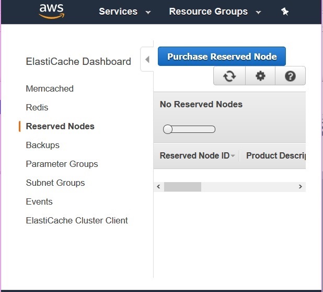Expand the Services dropdown menu
323x292 pixels.
[x=125, y=12]
